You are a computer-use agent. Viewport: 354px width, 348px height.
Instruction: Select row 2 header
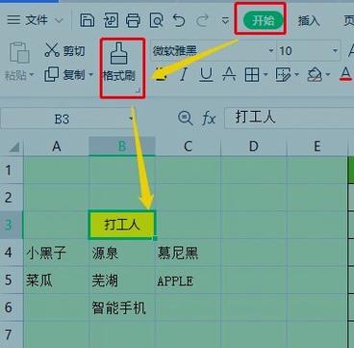click(12, 198)
